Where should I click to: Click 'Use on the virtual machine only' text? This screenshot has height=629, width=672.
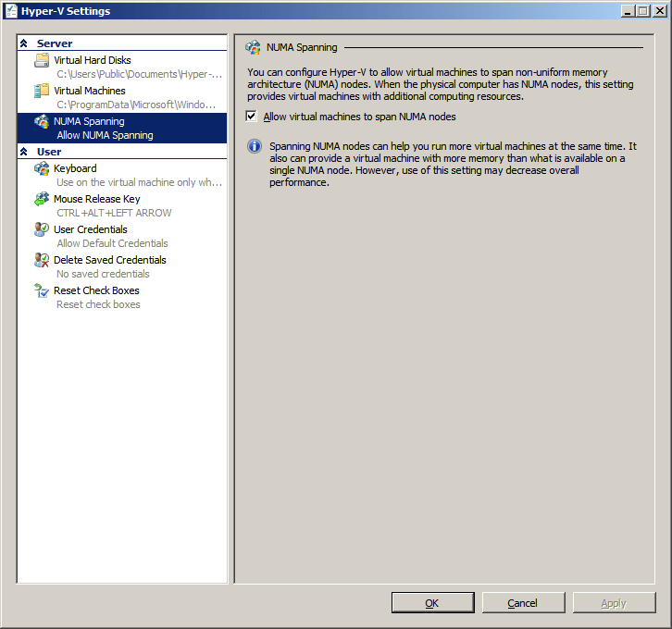tap(139, 182)
